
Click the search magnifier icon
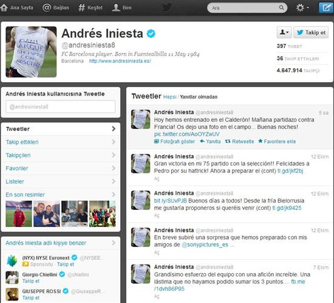(281, 8)
